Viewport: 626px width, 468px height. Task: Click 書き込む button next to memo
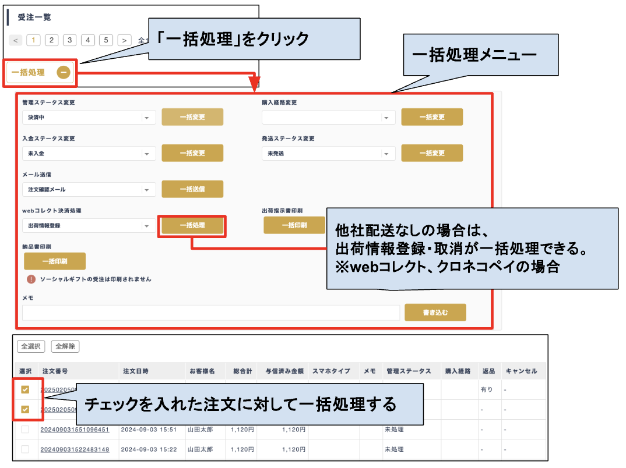(x=435, y=313)
